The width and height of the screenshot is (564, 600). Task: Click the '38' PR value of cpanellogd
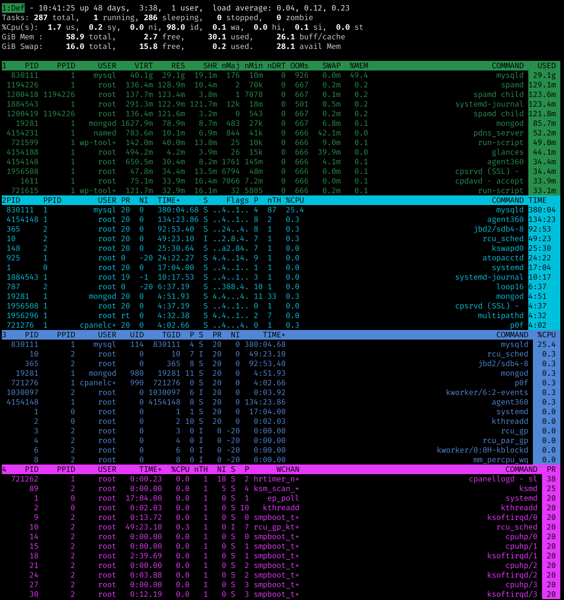[551, 479]
